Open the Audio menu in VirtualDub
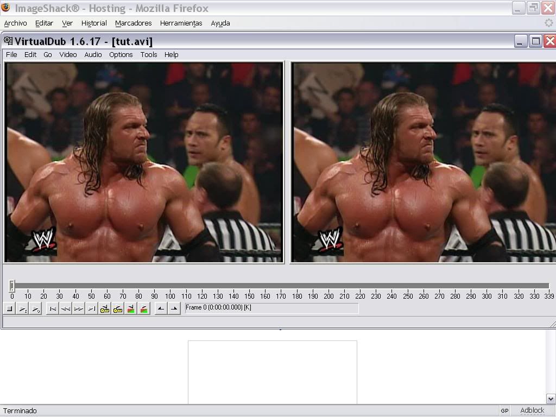This screenshot has width=556, height=417. 93,55
